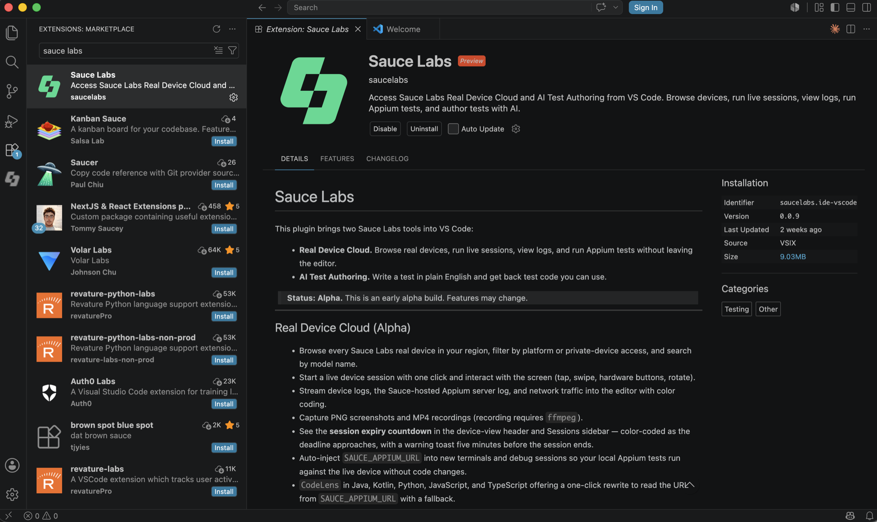Open the chat icon in title bar
Viewport: 877px width, 522px height.
[x=601, y=7]
